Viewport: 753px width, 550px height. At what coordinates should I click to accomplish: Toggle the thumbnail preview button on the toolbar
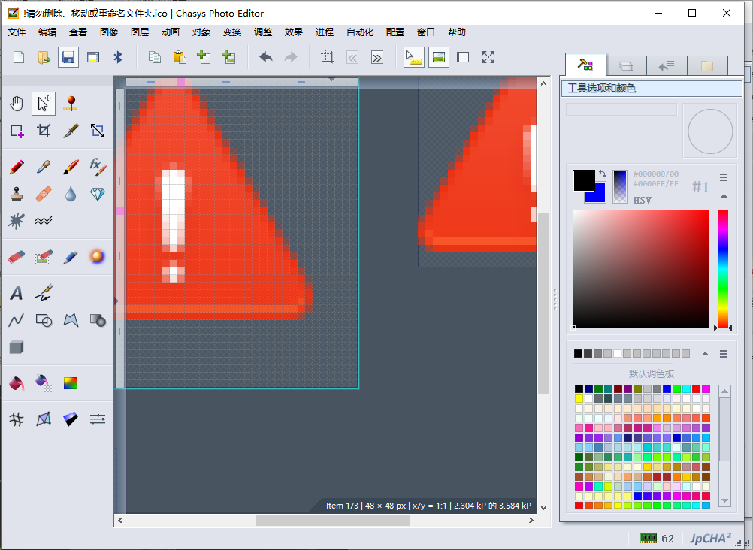point(439,56)
